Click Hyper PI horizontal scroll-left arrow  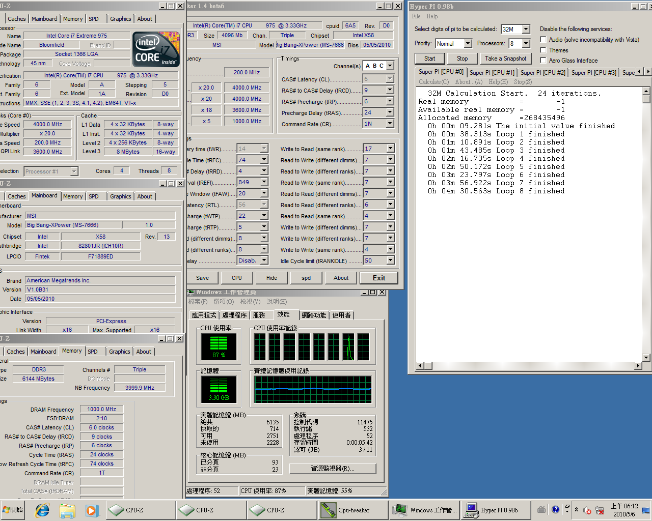[420, 365]
